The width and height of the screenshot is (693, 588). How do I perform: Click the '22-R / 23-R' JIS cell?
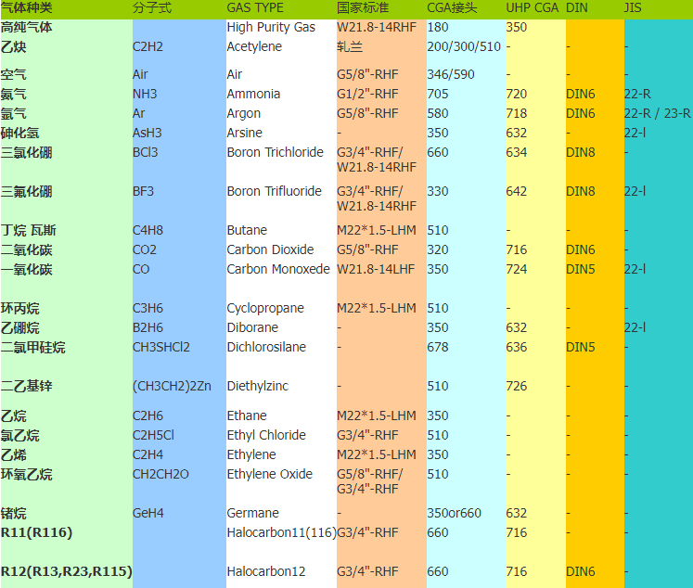coord(657,113)
